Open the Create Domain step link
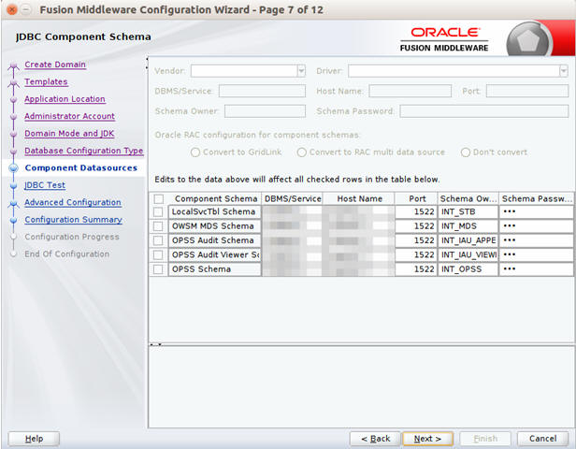Image resolution: width=576 pixels, height=449 pixels. coord(55,65)
